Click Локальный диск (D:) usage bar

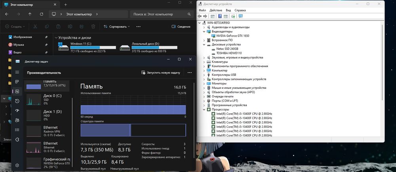pyautogui.click(x=154, y=47)
